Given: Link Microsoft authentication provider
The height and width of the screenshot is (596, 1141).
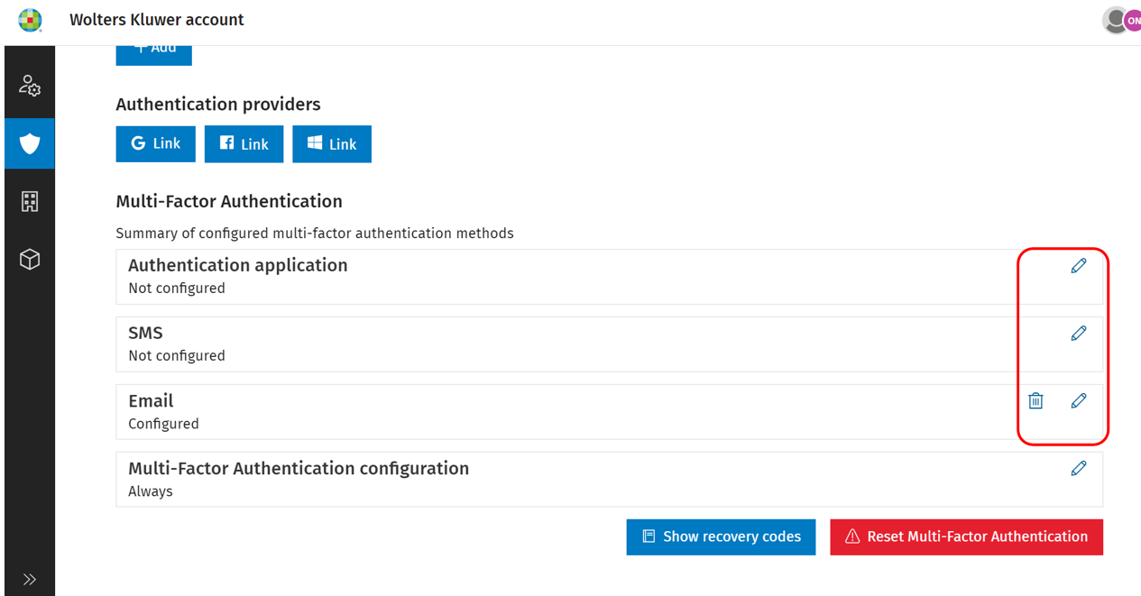Looking at the screenshot, I should point(332,143).
